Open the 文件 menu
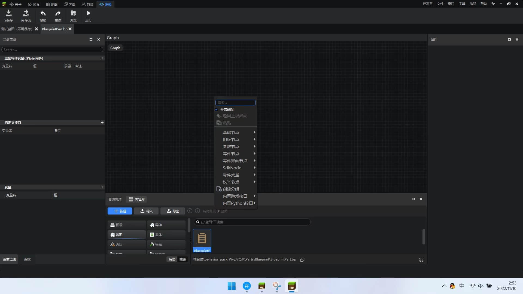 pos(440,4)
